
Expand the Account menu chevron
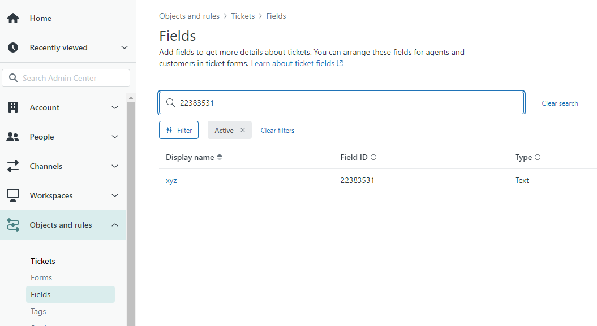[x=115, y=107]
